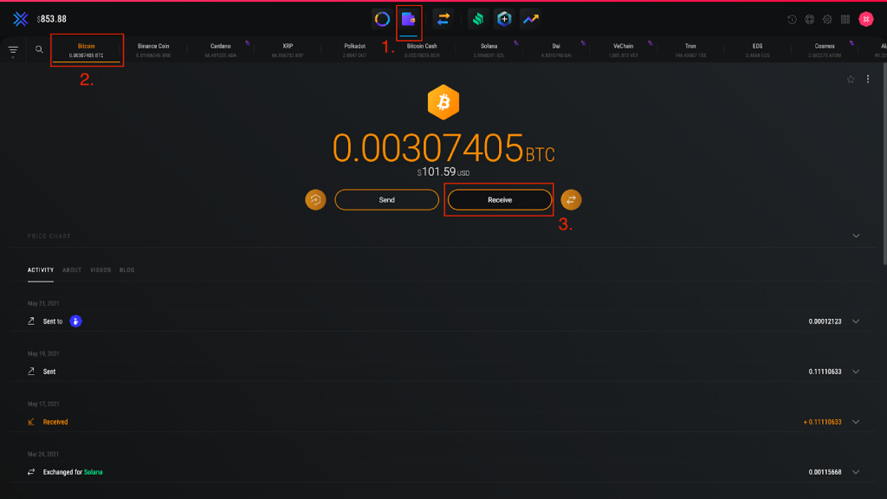The height and width of the screenshot is (499, 887).
Task: Click the Solana link in activity
Action: tap(94, 472)
